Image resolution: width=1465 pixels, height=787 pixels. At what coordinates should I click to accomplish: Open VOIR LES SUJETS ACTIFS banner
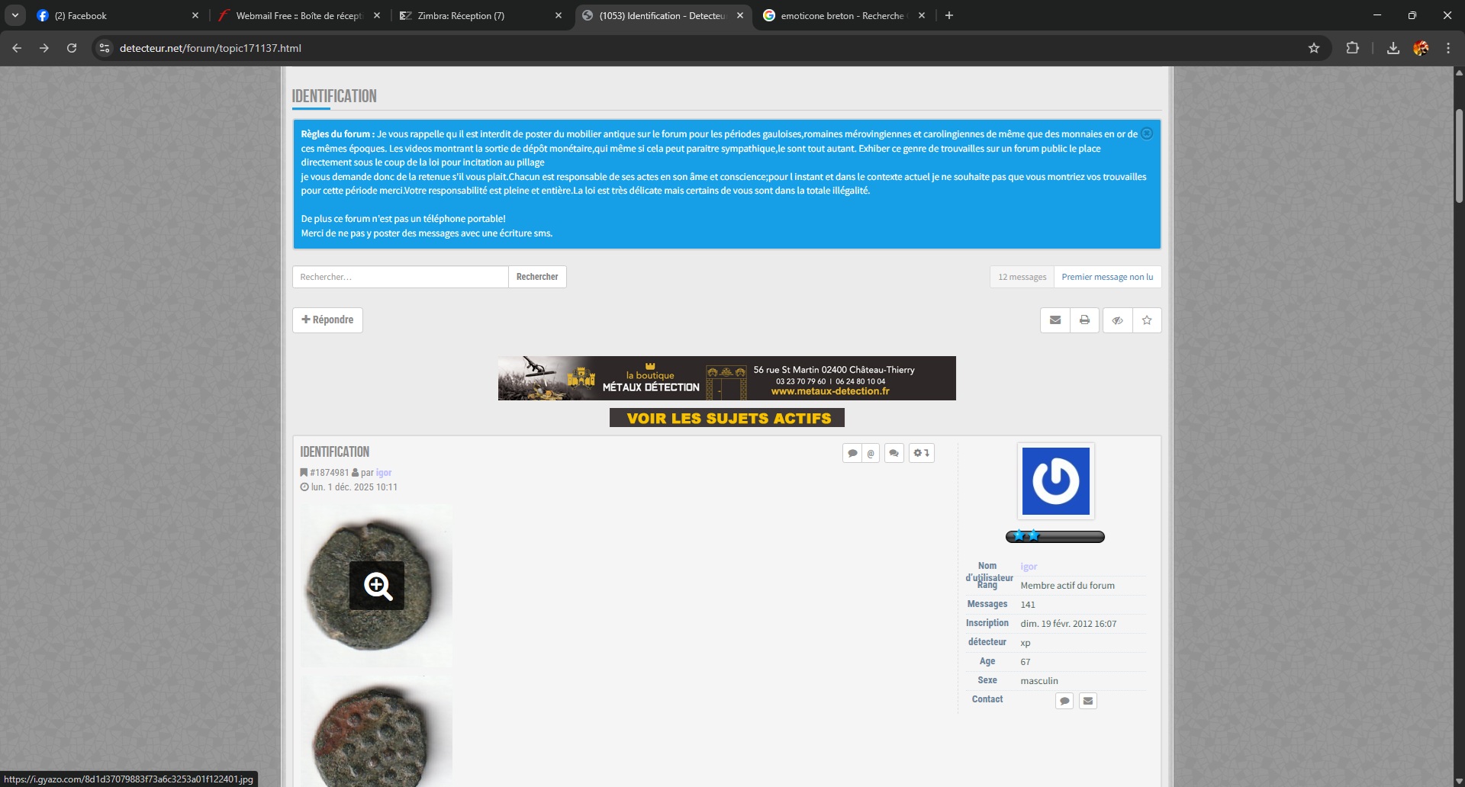click(727, 418)
